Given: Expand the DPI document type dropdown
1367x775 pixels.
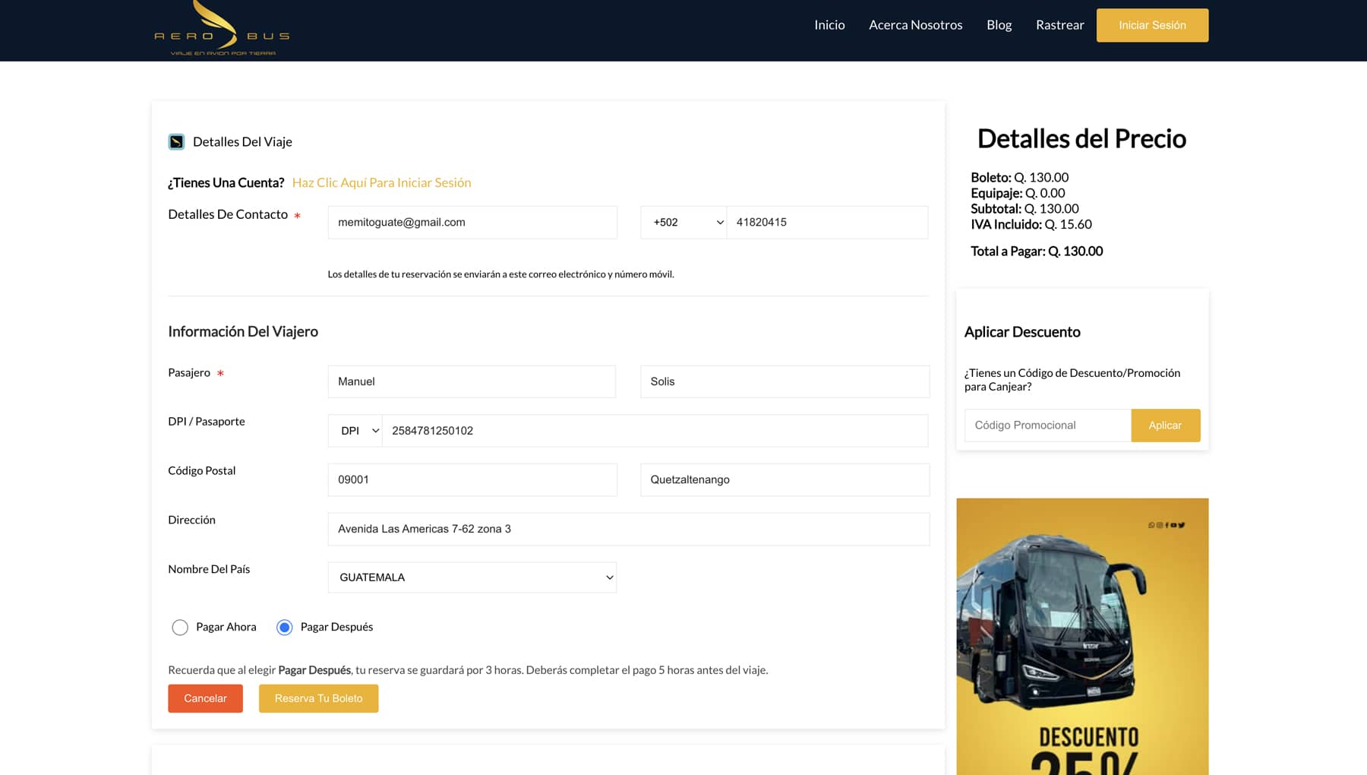Looking at the screenshot, I should pos(355,431).
